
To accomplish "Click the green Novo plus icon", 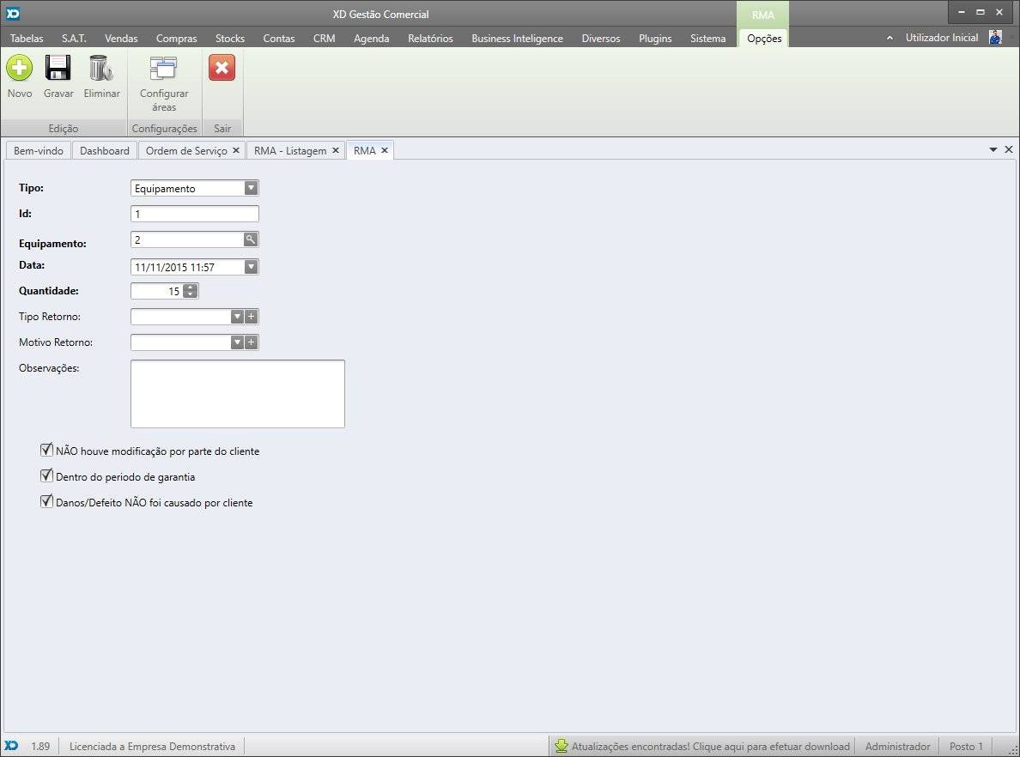I will tap(19, 68).
